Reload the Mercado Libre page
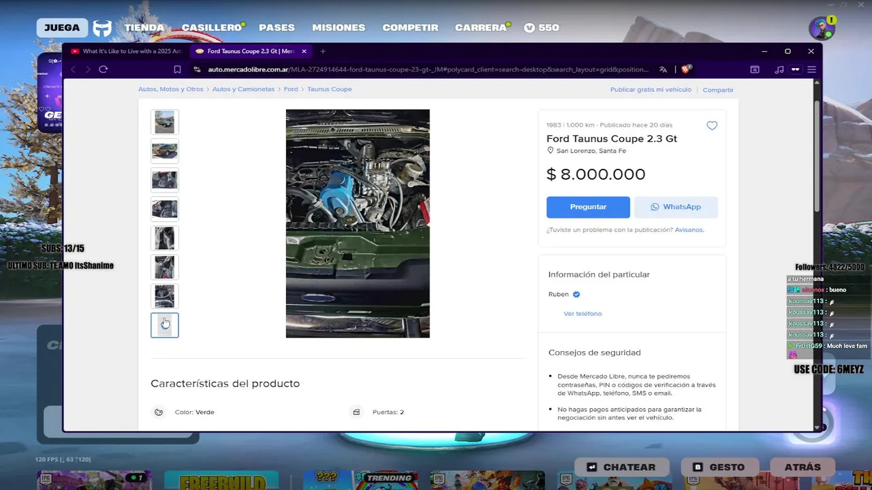The width and height of the screenshot is (872, 490). pos(104,69)
